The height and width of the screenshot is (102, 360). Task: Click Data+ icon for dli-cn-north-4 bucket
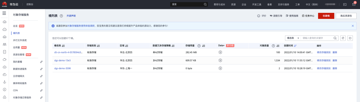click(220, 52)
